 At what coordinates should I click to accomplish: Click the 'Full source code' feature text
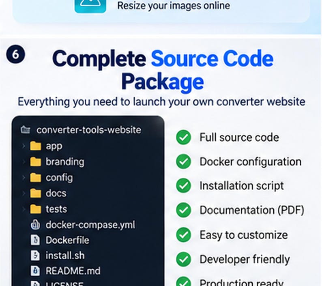(x=239, y=137)
